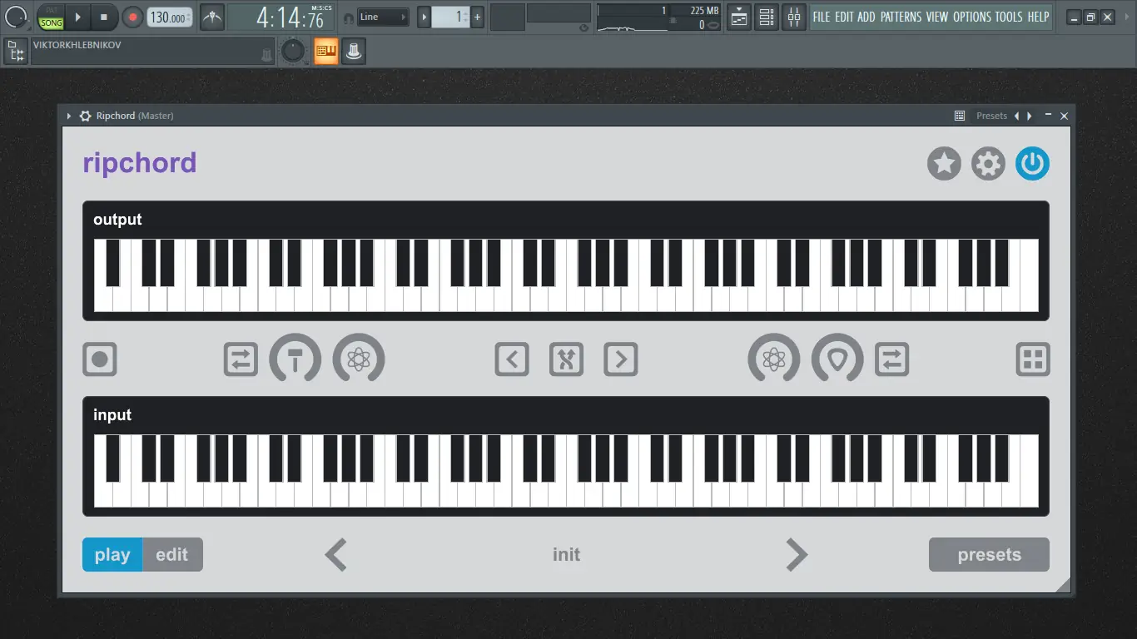1137x639 pixels.
Task: Go to the previous preset with the large left chevron
Action: (x=335, y=555)
